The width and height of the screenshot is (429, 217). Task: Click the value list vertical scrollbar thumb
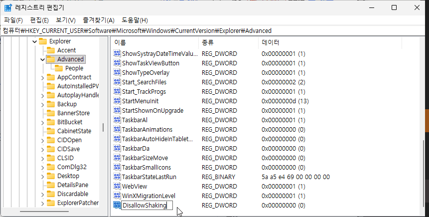(x=424, y=174)
